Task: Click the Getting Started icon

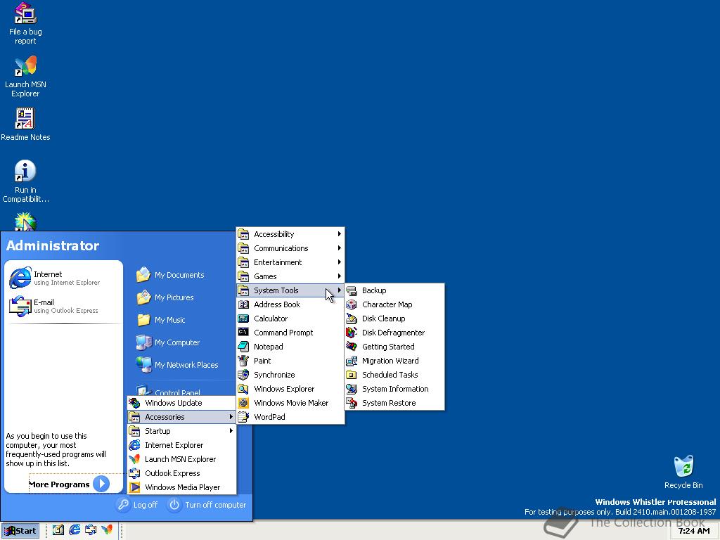Action: (x=352, y=347)
